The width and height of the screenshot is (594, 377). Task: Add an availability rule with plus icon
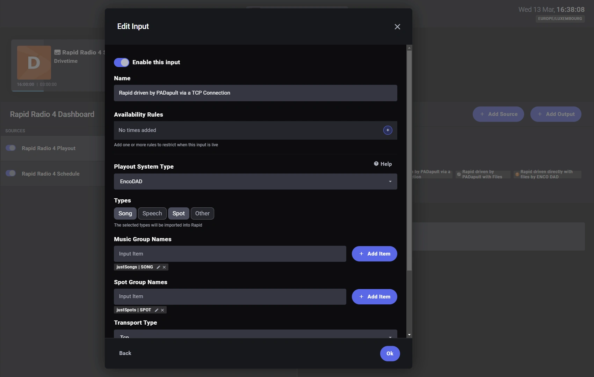point(387,130)
